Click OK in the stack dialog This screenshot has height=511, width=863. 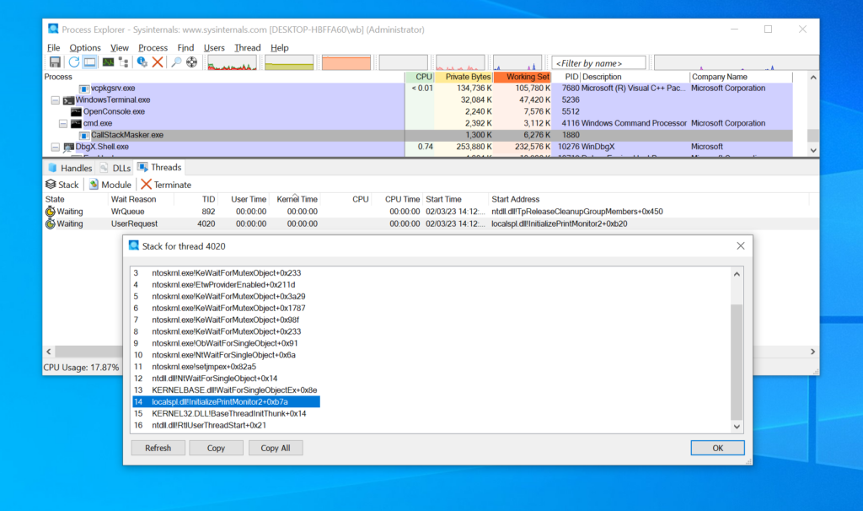tap(717, 448)
